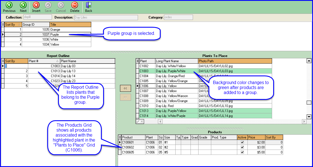Move plant to Report Outline with << button
The image size is (313, 167).
click(x=125, y=88)
